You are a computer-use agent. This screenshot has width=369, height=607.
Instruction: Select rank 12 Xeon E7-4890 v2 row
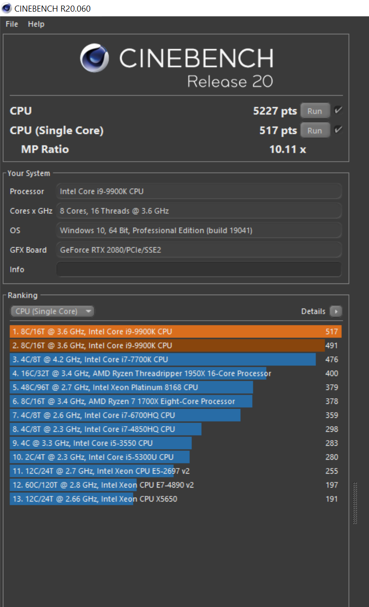[176, 485]
